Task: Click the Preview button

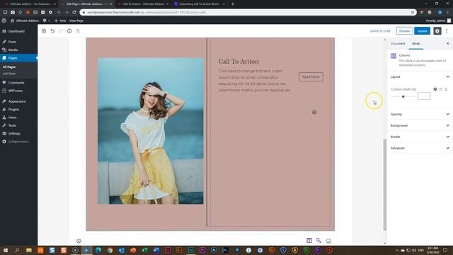Action: coord(404,31)
